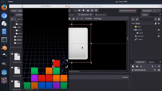Switch to Godot icon in dock
This screenshot has height=91, width=162.
[4, 72]
